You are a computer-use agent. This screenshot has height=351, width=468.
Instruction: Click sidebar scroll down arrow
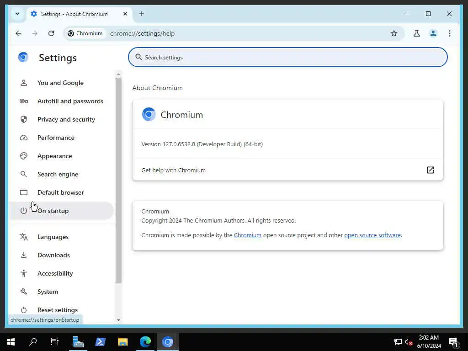click(118, 320)
